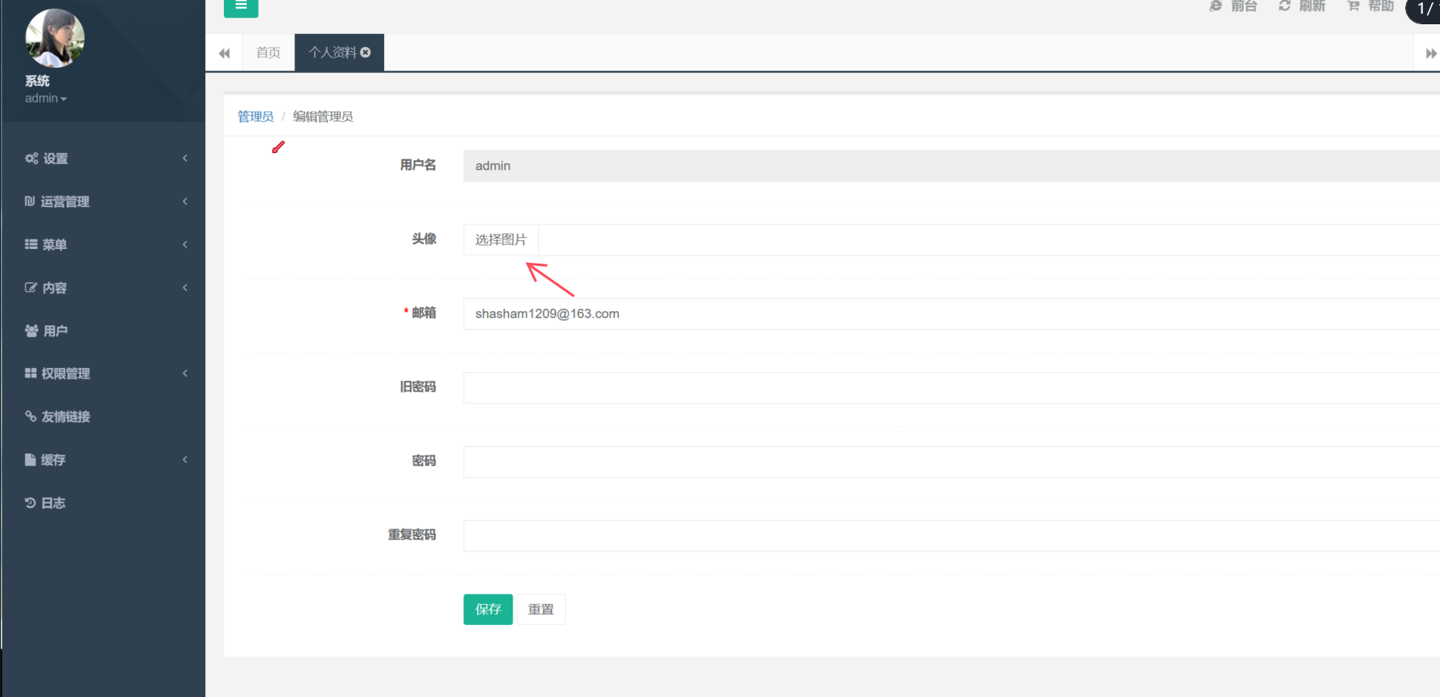
Task: Click the 重置 button
Action: point(541,610)
